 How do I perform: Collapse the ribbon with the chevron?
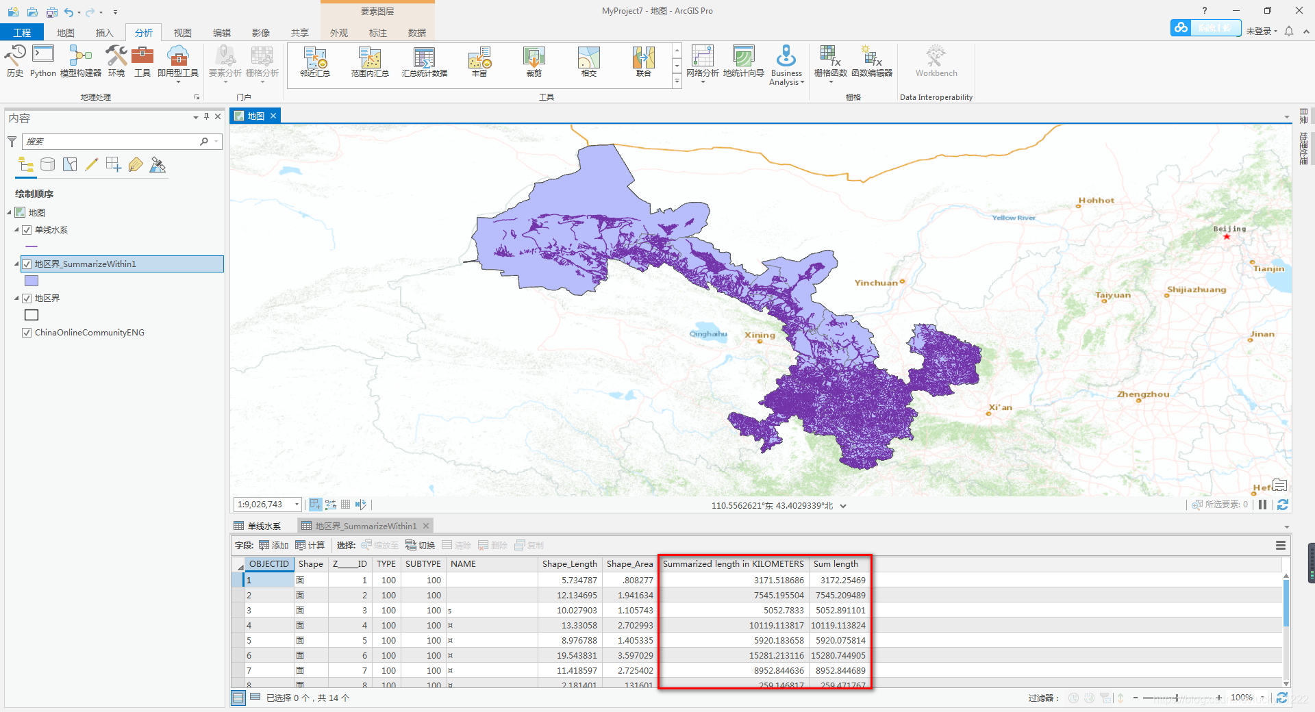(1306, 31)
